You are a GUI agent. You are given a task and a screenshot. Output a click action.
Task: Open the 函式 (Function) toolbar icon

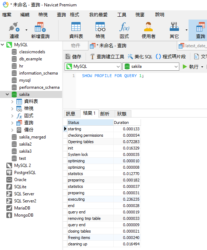124,30
